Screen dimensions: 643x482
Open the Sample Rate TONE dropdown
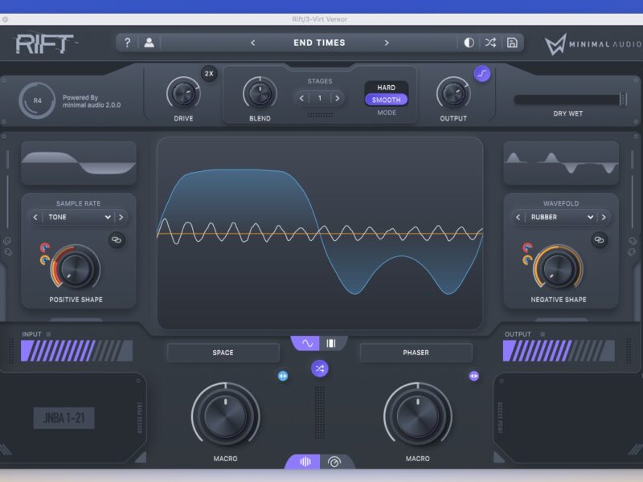(x=79, y=217)
